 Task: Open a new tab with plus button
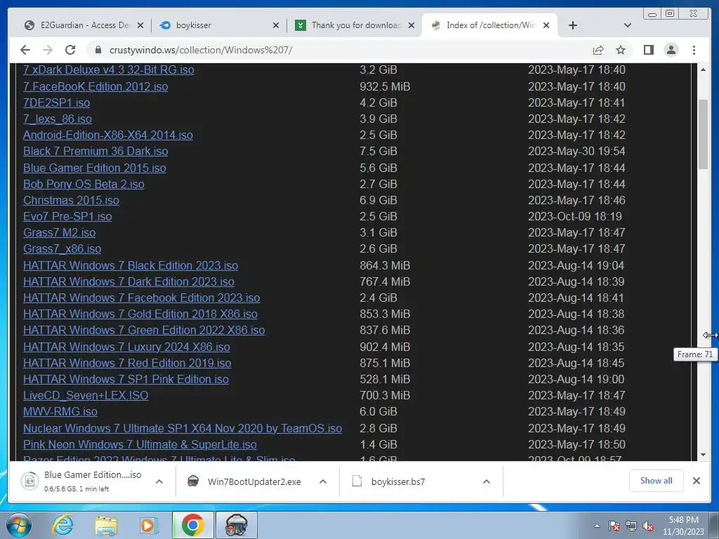(572, 25)
